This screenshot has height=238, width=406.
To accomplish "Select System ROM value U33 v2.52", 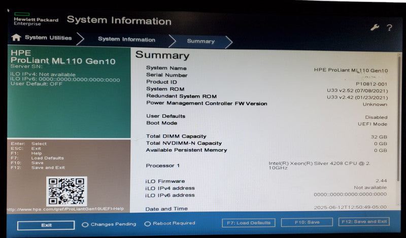I will tap(357, 91).
